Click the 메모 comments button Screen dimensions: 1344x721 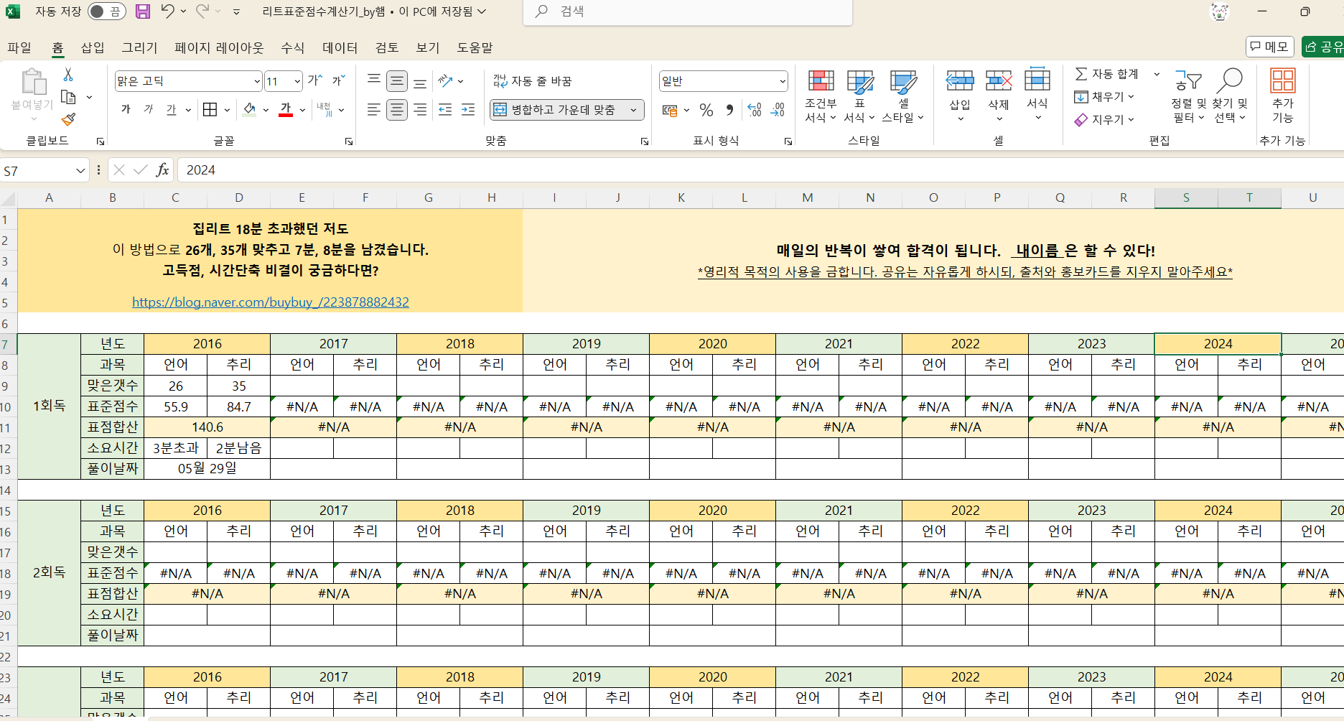(1269, 47)
